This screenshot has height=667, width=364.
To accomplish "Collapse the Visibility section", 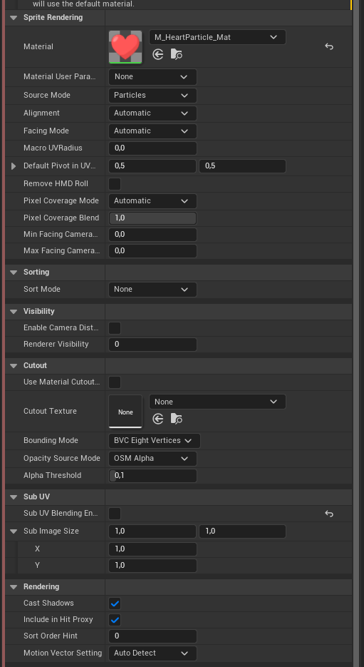I will tap(14, 311).
